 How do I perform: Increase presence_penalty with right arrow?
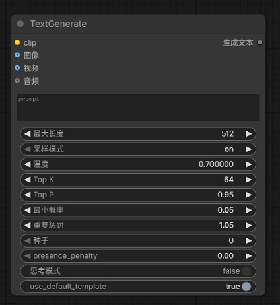coord(248,256)
